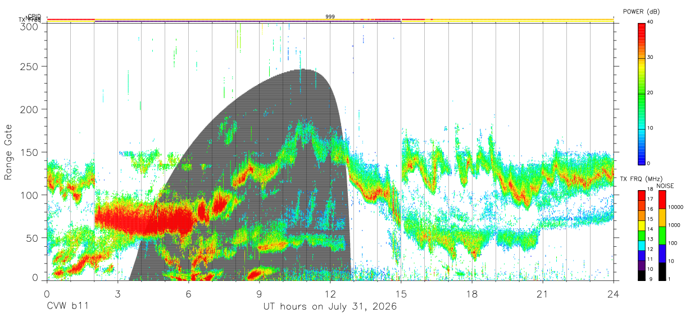The height and width of the screenshot is (318, 690).
Task: Click the y-axis tick label 250
Action: (x=29, y=66)
